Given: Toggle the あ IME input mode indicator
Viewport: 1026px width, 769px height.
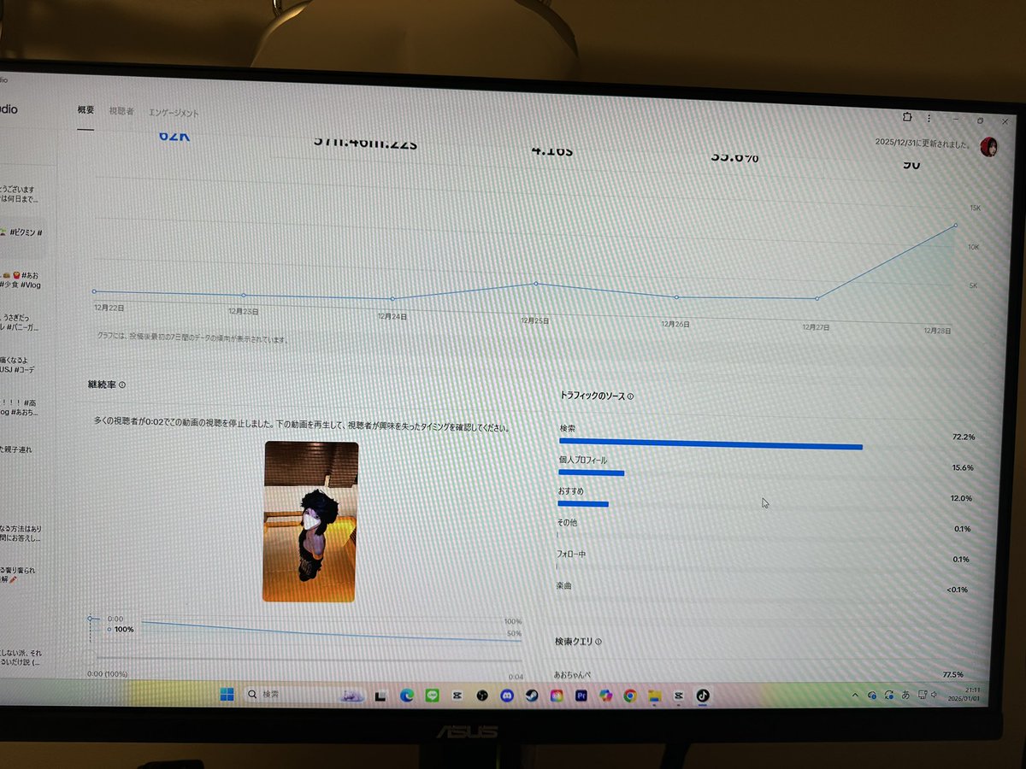Looking at the screenshot, I should tap(905, 696).
